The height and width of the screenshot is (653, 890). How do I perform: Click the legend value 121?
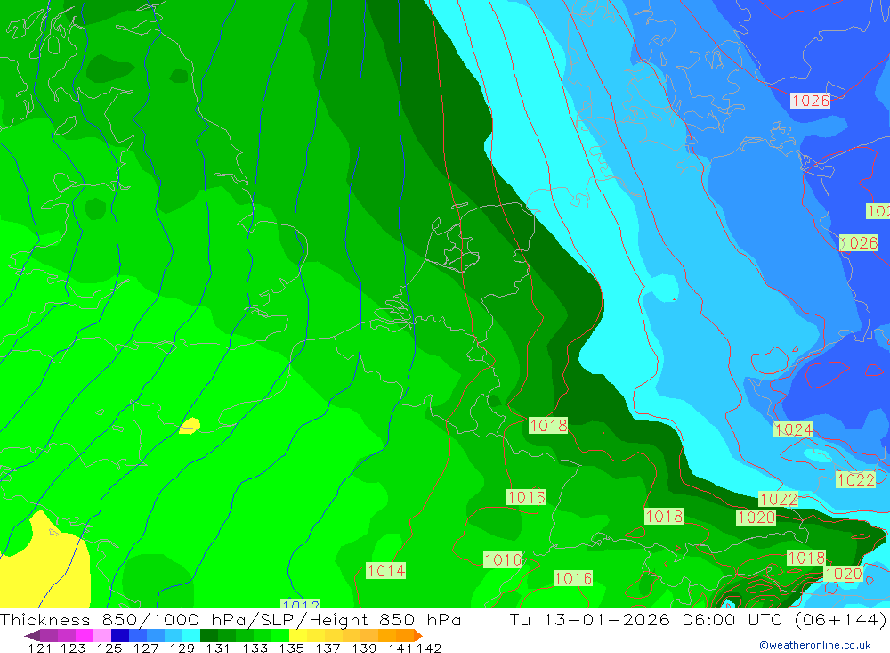(40, 648)
